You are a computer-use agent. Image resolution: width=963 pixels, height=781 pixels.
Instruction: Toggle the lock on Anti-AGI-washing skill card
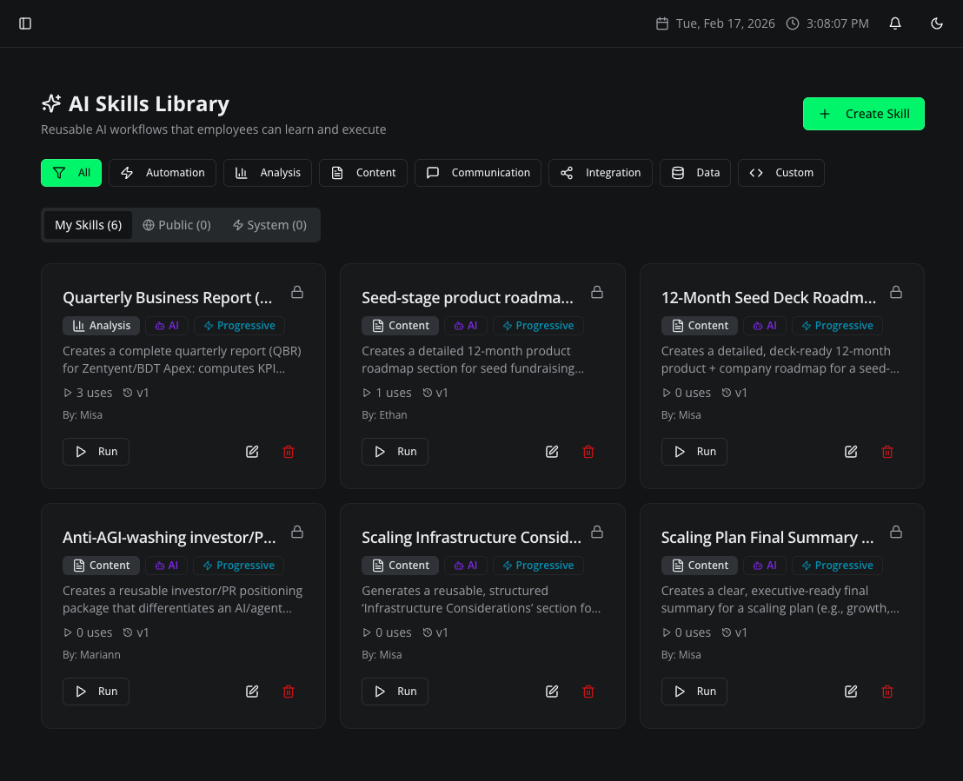[x=296, y=532]
